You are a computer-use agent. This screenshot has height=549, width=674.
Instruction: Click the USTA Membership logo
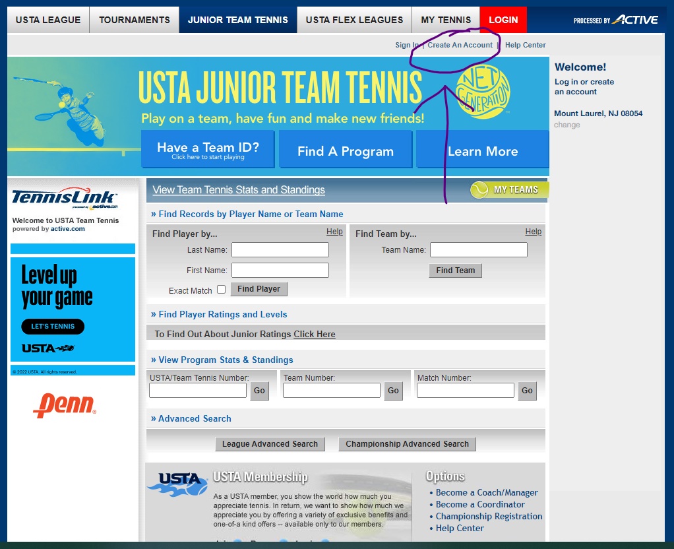[178, 484]
